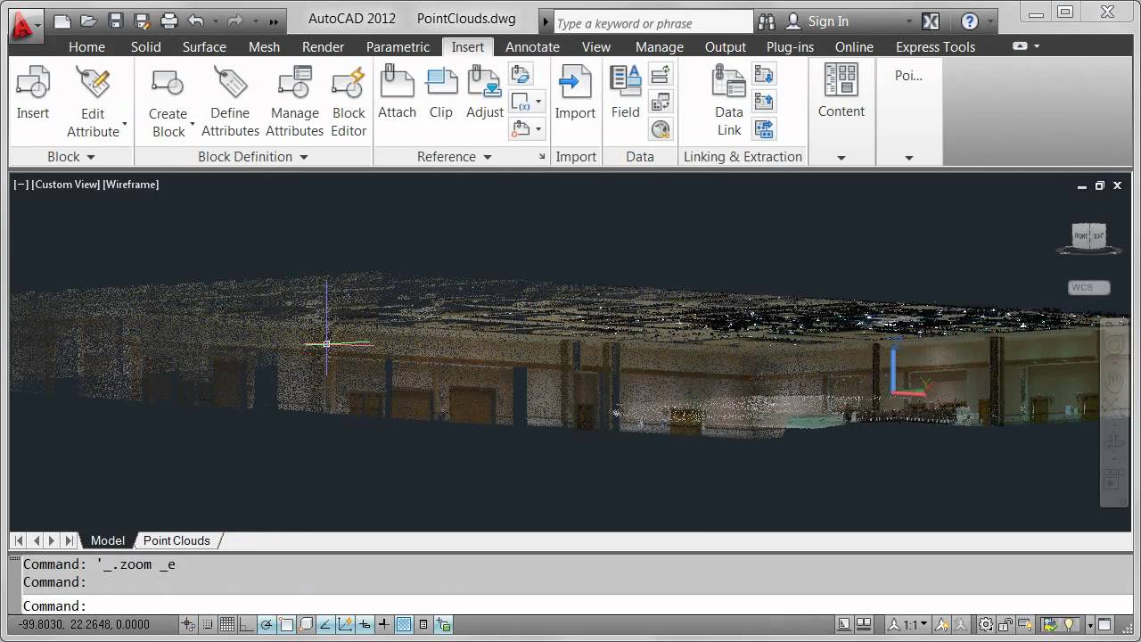Viewport: 1141px width, 642px height.
Task: Click the Attach reference tool
Action: click(x=397, y=93)
